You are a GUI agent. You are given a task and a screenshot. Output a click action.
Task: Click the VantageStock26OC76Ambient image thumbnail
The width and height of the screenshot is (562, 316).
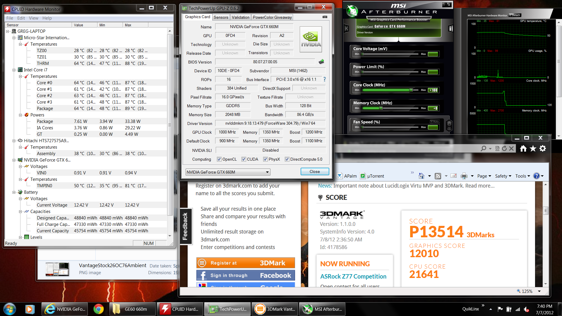tap(57, 269)
